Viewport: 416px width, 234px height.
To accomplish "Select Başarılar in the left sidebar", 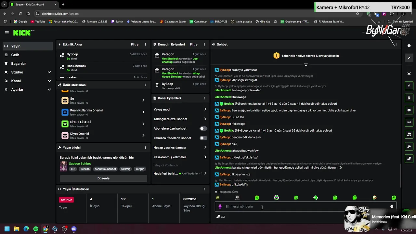I will point(28,64).
